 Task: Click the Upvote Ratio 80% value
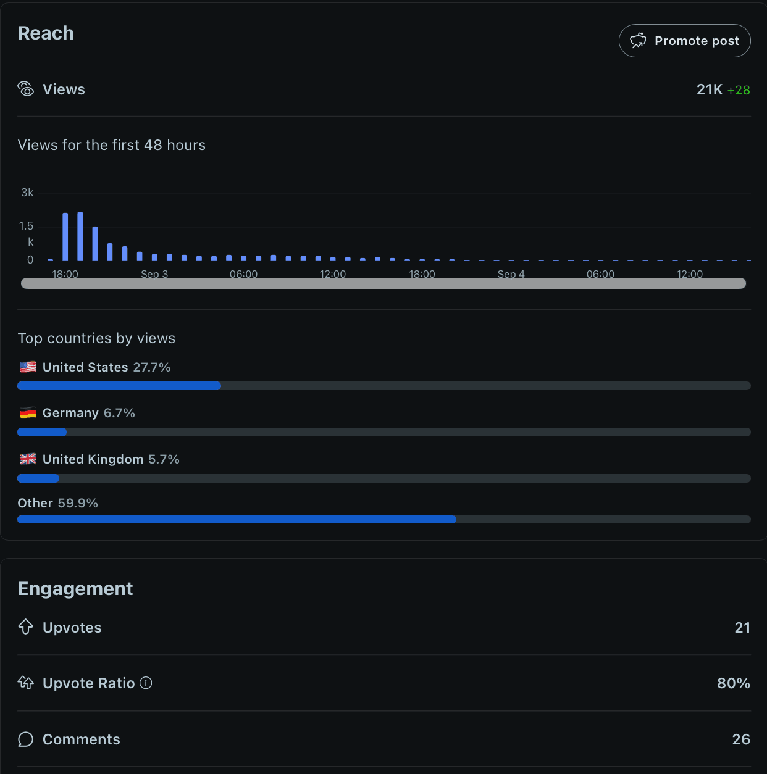coord(733,683)
